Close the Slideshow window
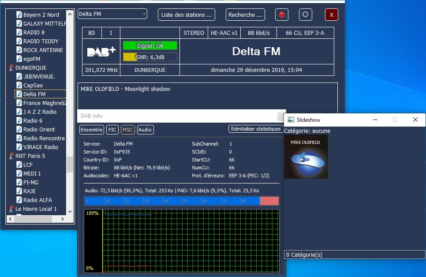 [x=415, y=120]
